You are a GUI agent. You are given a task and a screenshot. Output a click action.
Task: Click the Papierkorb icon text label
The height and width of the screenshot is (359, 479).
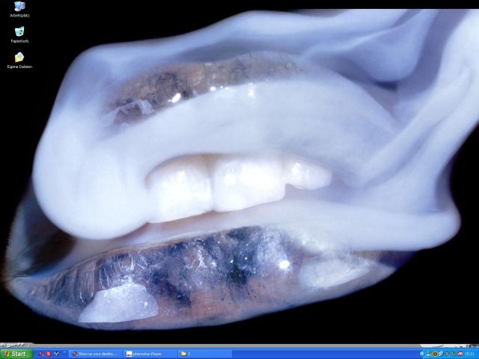coord(19,41)
